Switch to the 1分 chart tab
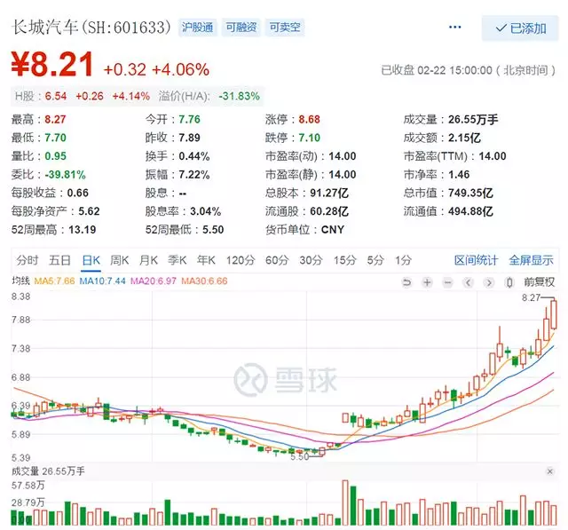The image size is (568, 530). [403, 260]
